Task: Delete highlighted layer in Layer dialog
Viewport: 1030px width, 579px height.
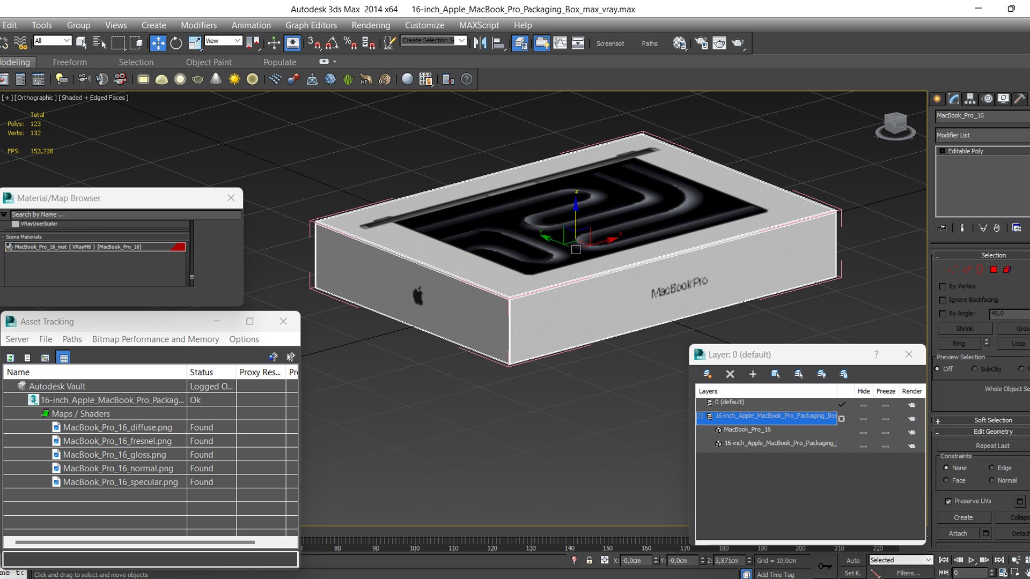Action: coord(730,374)
